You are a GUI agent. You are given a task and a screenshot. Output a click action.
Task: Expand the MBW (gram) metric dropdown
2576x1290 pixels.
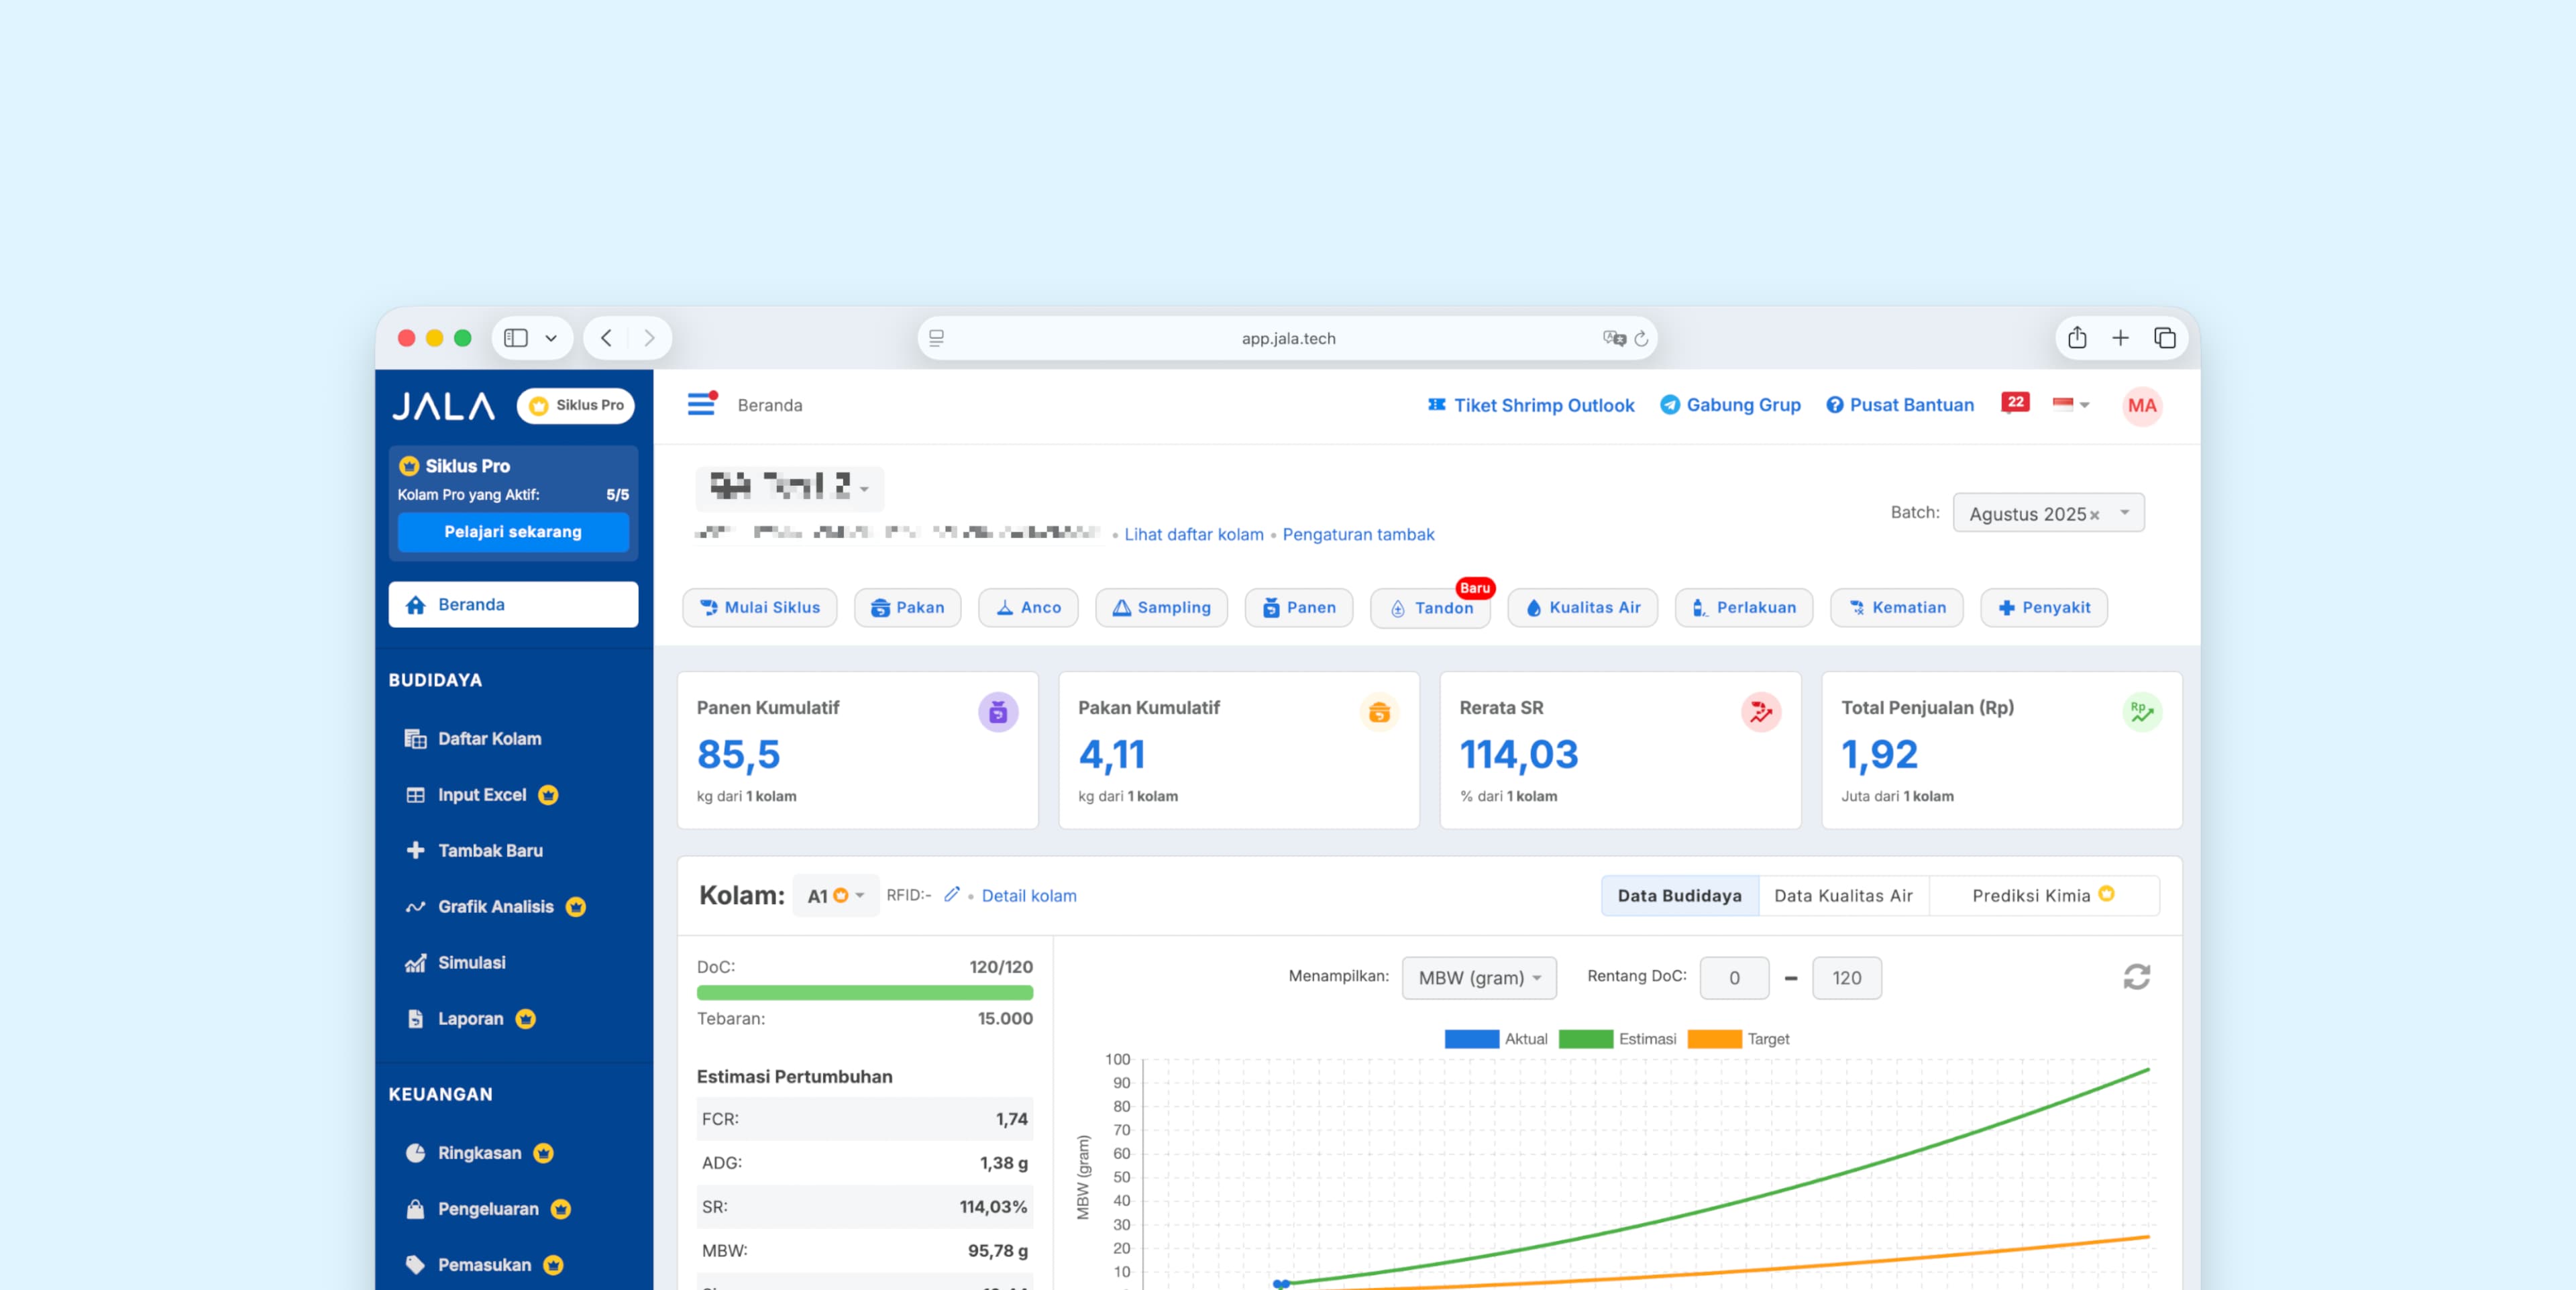[x=1479, y=977]
